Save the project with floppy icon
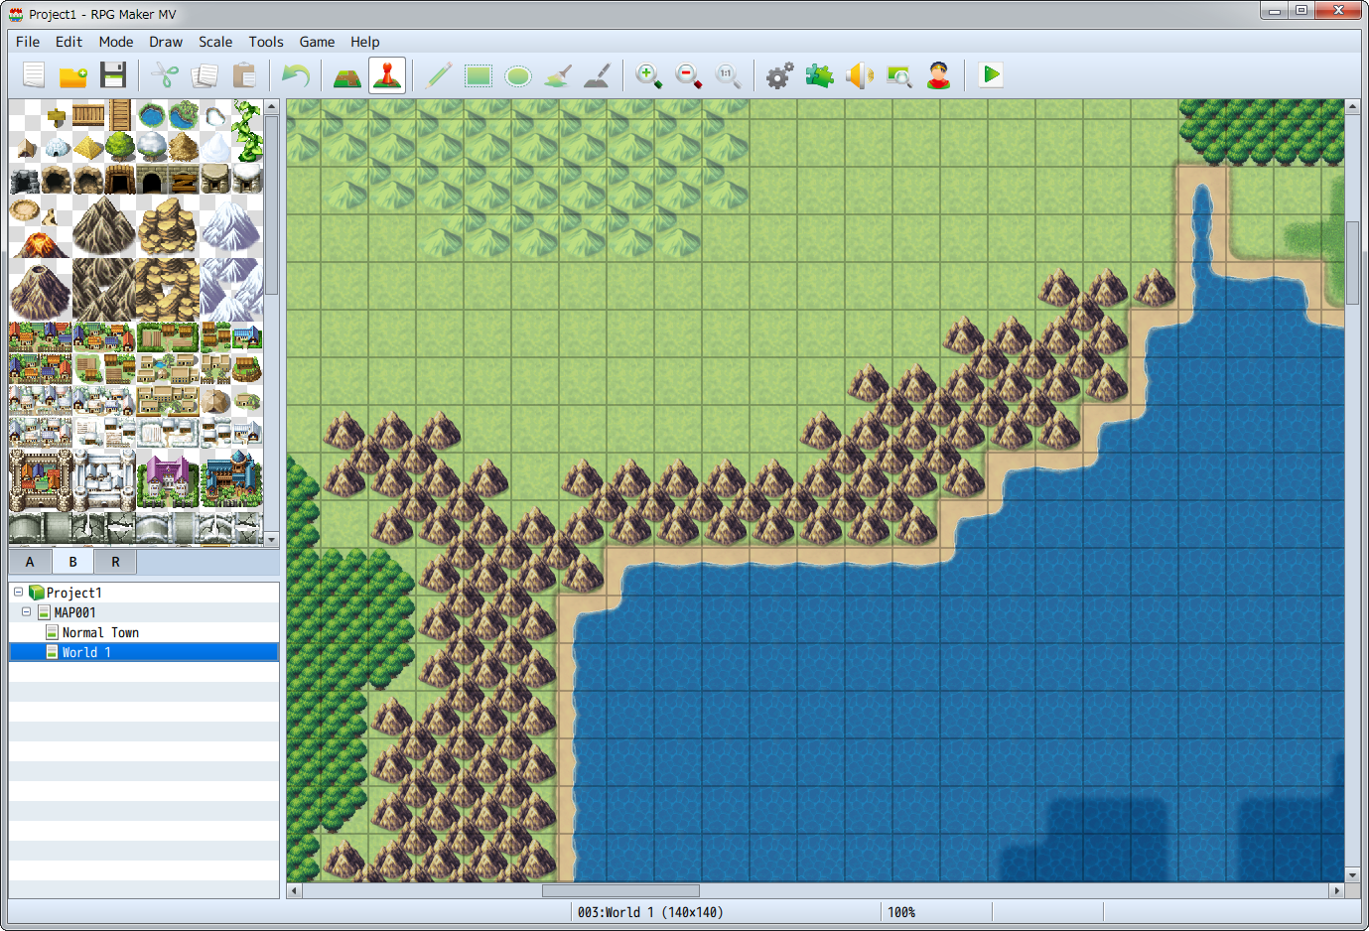This screenshot has height=931, width=1369. [x=113, y=75]
